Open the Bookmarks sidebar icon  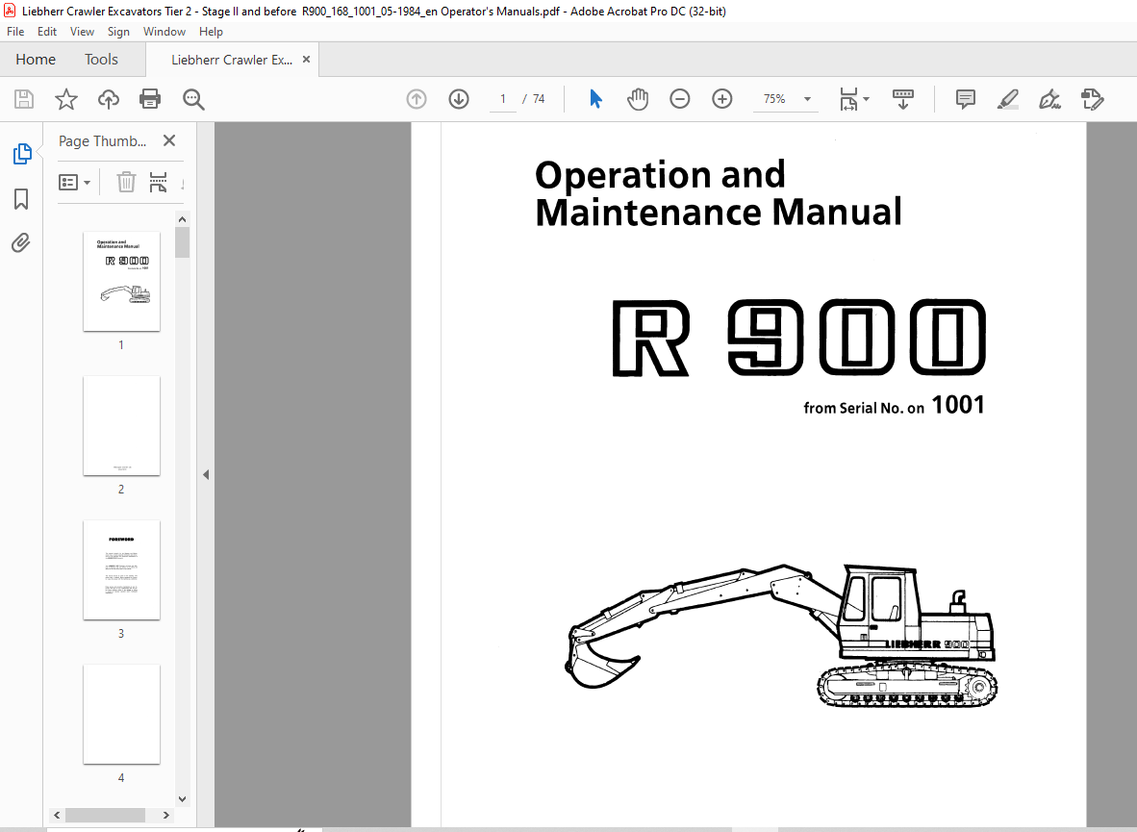pos(21,199)
